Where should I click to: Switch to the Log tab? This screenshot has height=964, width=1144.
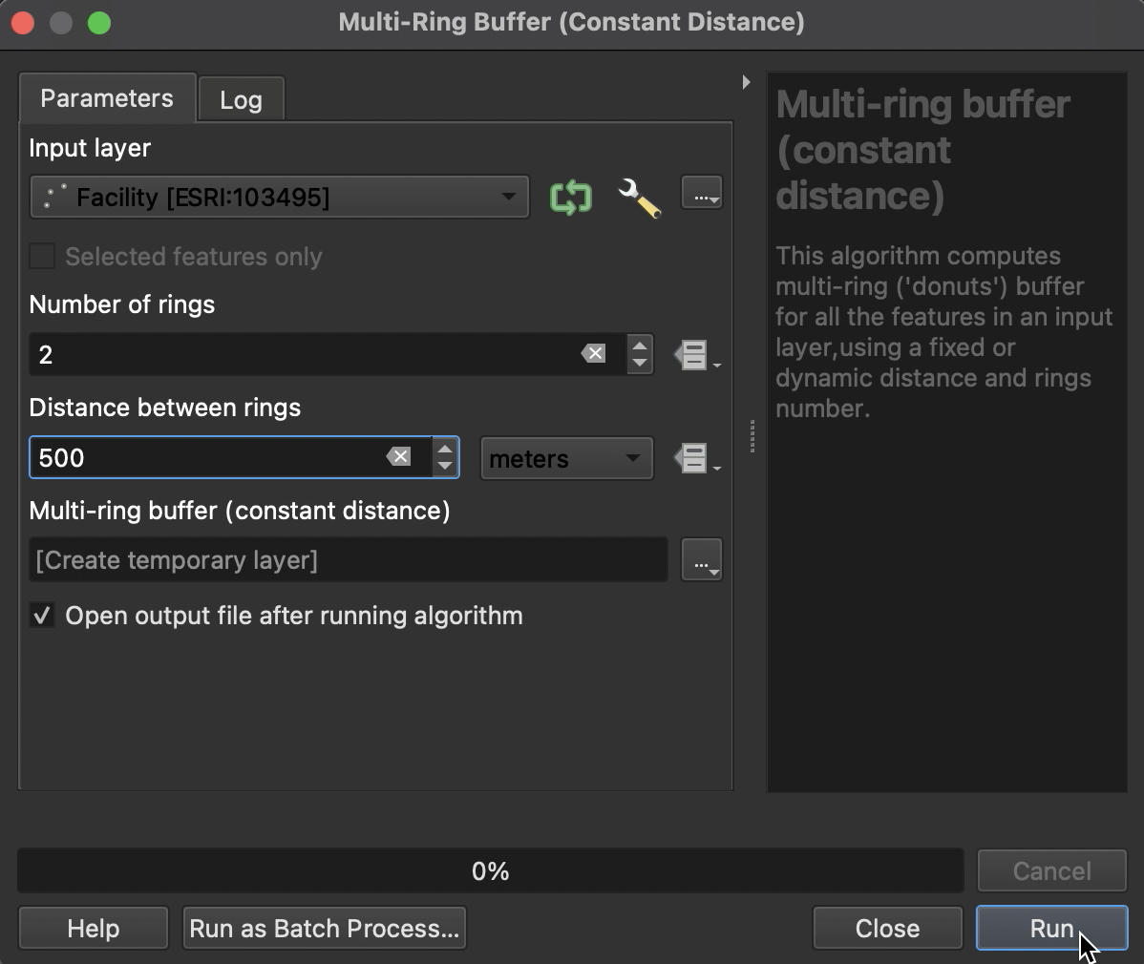[241, 98]
